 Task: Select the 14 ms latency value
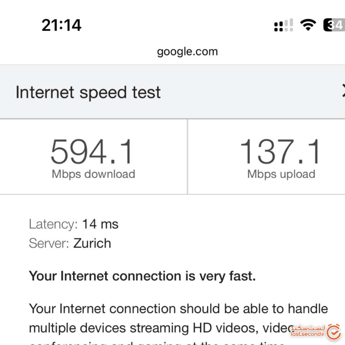(x=100, y=224)
